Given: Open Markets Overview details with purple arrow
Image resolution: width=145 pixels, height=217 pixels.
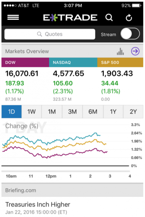Looking at the screenshot, I should coord(135,51).
